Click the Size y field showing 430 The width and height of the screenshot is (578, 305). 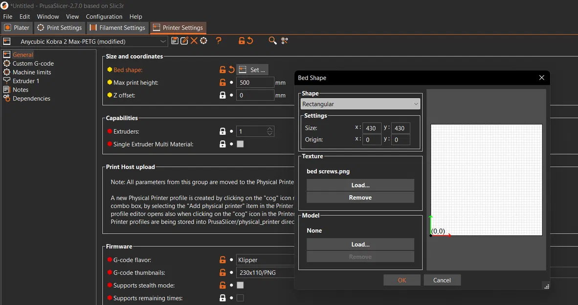400,128
